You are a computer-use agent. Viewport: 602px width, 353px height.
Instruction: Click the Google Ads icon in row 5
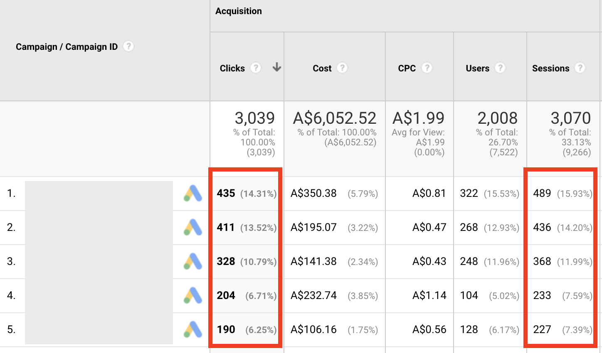coord(193,330)
